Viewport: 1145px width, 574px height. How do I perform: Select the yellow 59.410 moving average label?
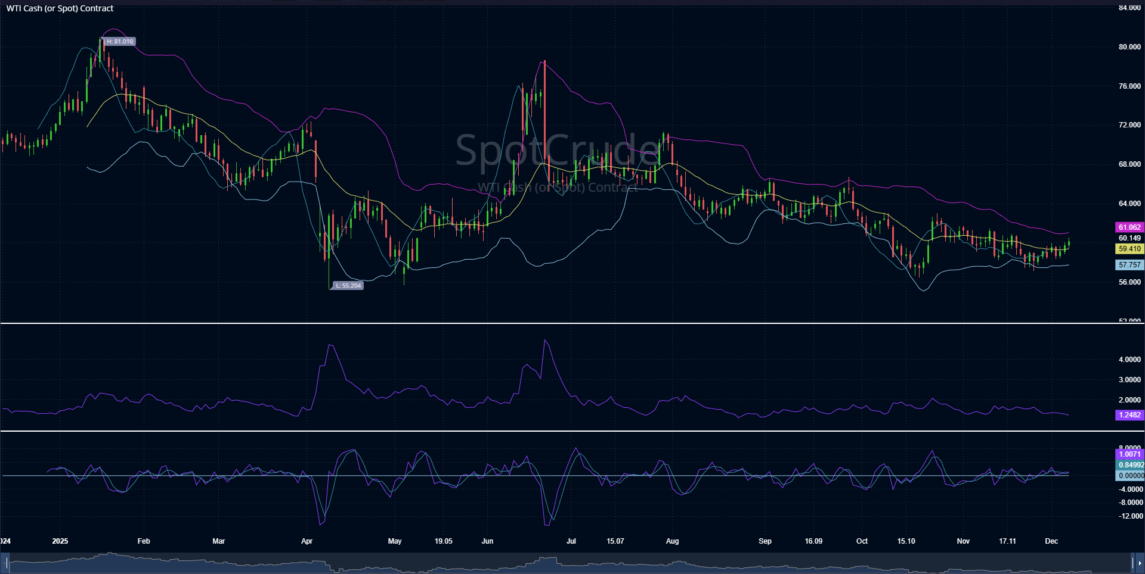click(x=1129, y=249)
